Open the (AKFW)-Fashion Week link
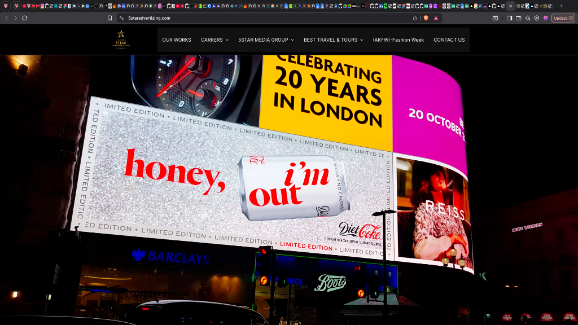Screen dimensions: 578x325 click(x=398, y=40)
